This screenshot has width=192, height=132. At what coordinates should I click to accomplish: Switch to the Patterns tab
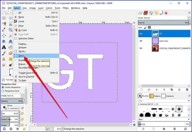click(155, 96)
